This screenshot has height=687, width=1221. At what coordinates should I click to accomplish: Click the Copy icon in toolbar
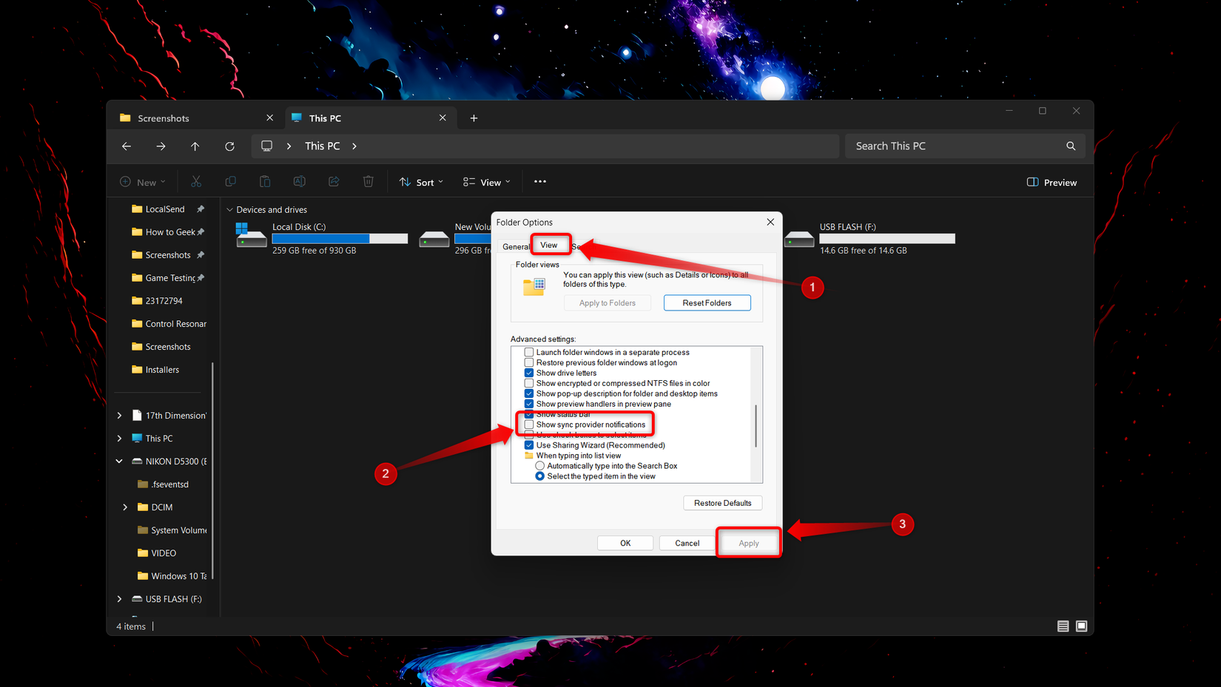click(230, 182)
